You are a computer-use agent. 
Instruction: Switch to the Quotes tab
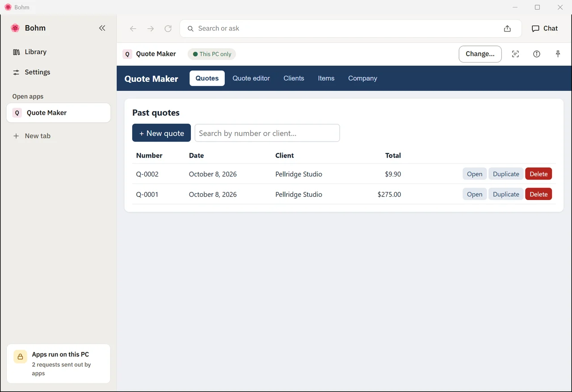tap(207, 78)
